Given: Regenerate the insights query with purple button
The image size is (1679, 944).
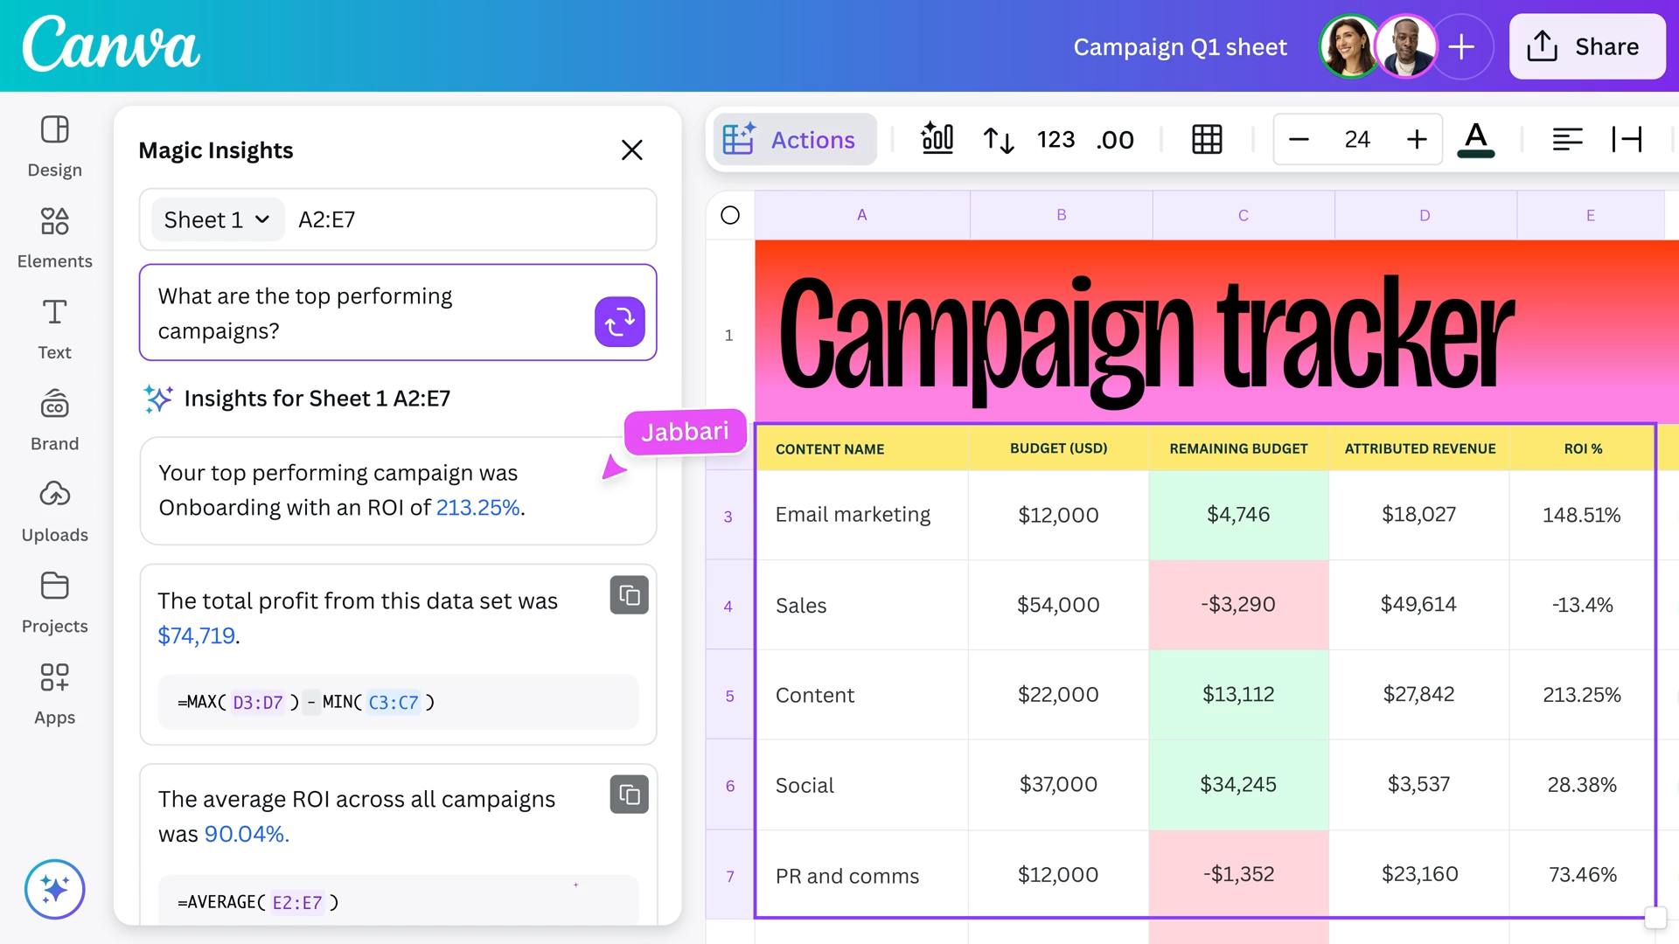Looking at the screenshot, I should (619, 322).
